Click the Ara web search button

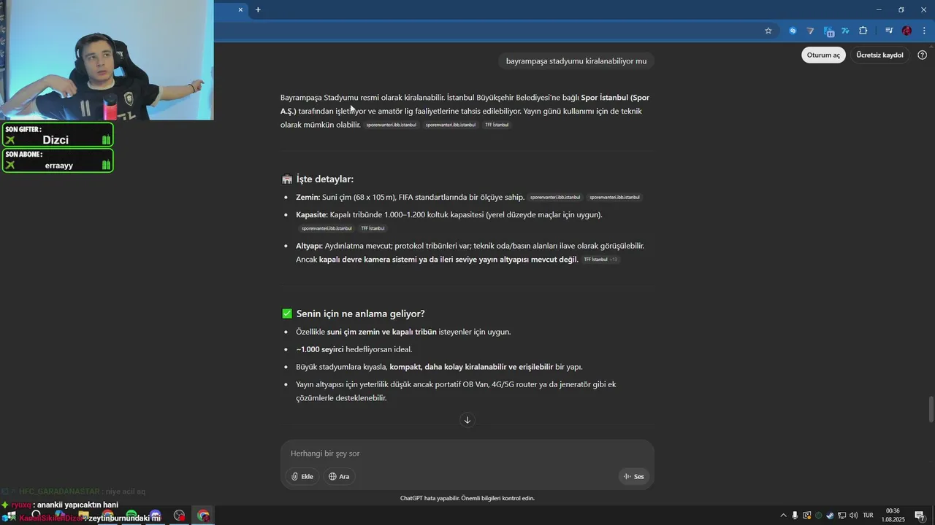pos(339,476)
